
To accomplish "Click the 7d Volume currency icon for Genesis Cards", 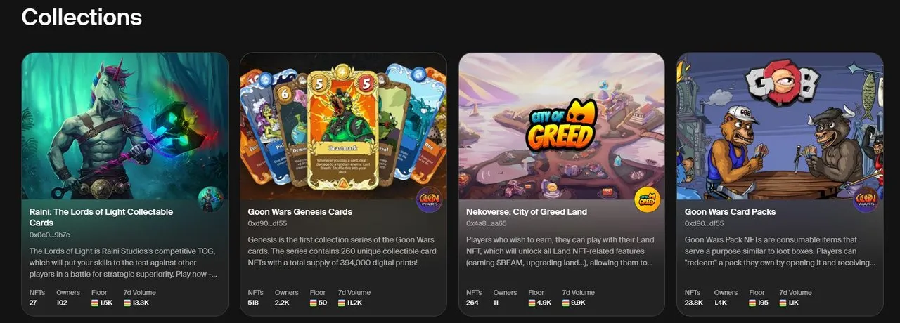I will [x=342, y=303].
